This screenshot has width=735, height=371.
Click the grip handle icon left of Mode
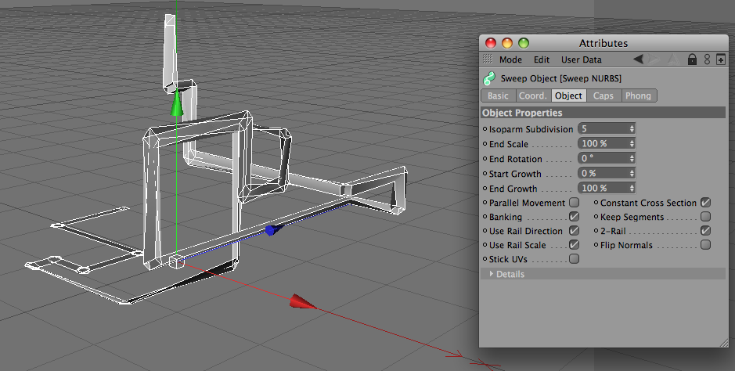[488, 59]
